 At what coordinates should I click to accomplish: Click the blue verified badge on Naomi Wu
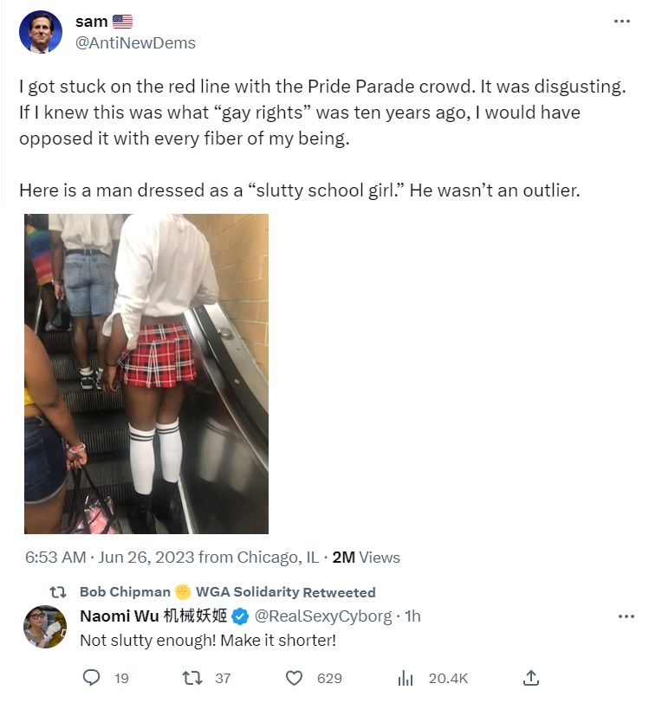click(x=241, y=616)
